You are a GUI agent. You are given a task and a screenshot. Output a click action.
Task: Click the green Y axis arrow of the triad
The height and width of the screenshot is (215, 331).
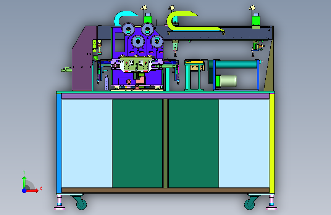tap(24, 182)
